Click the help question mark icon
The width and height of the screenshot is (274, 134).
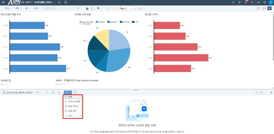pos(264,2)
